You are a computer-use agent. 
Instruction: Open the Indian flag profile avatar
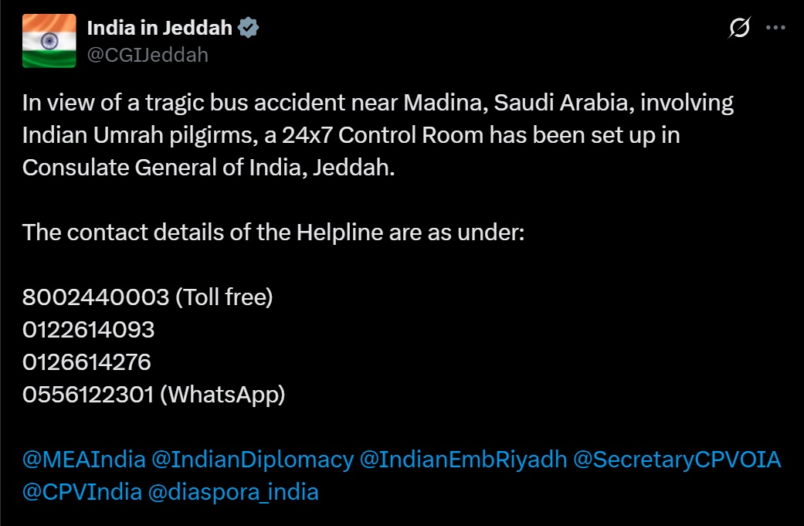point(49,41)
